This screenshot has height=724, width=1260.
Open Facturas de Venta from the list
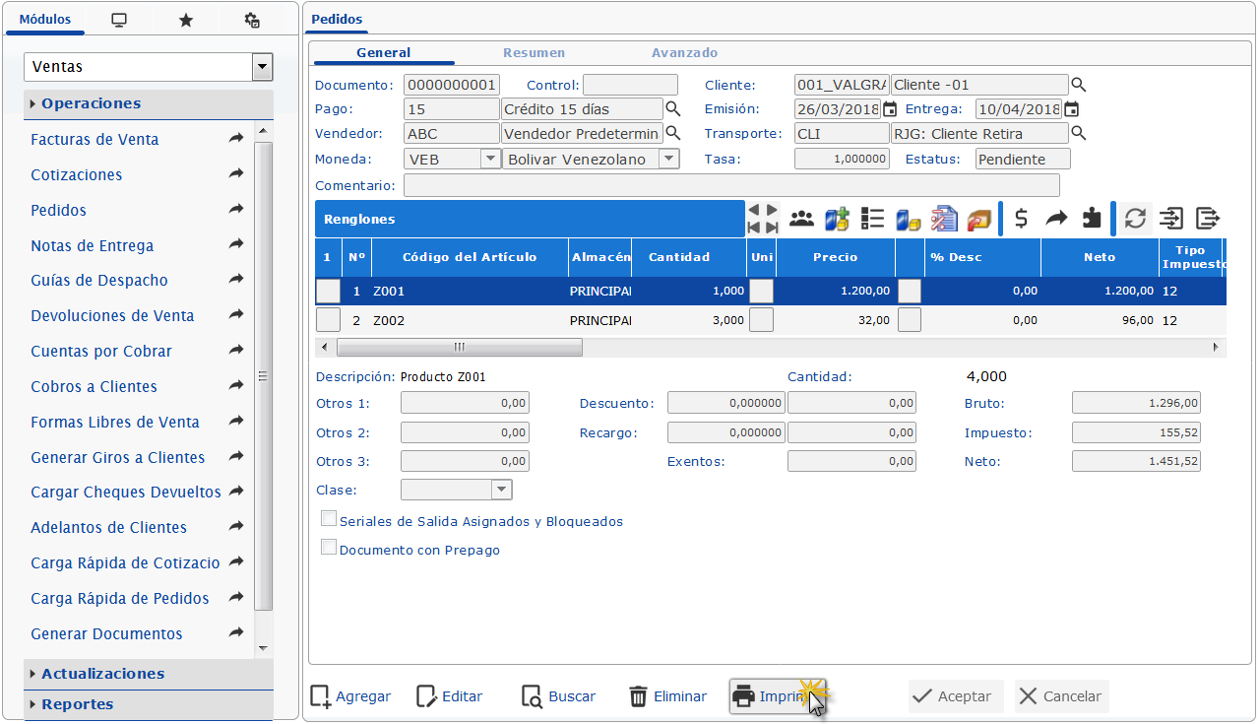pyautogui.click(x=94, y=140)
